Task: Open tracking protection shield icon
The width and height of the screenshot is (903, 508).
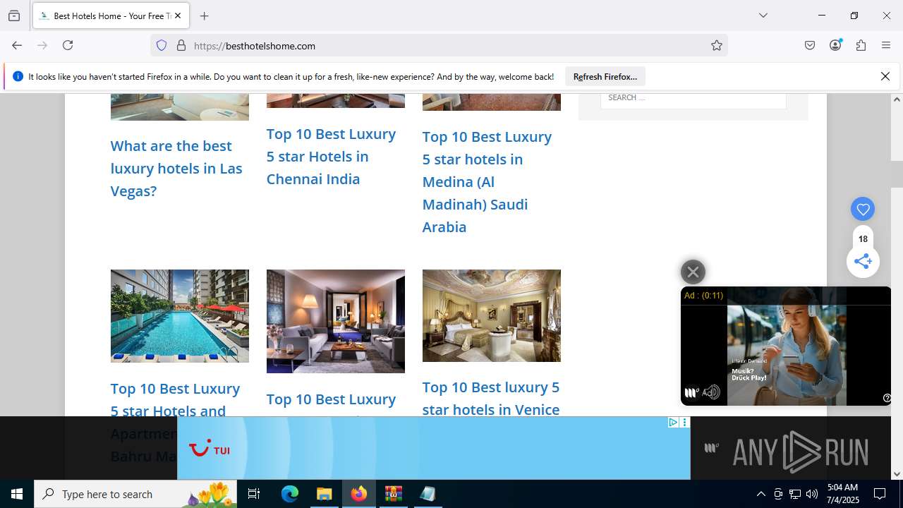Action: pyautogui.click(x=162, y=45)
